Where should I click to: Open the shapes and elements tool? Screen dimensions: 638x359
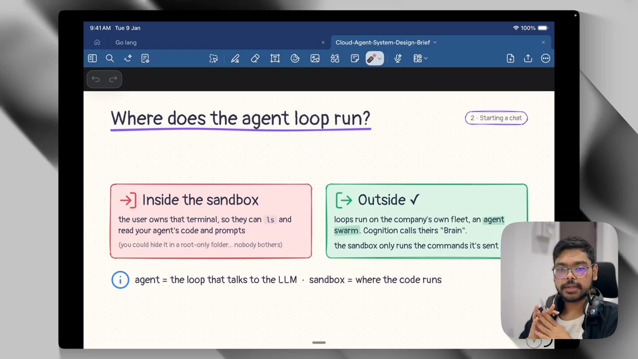click(x=335, y=58)
